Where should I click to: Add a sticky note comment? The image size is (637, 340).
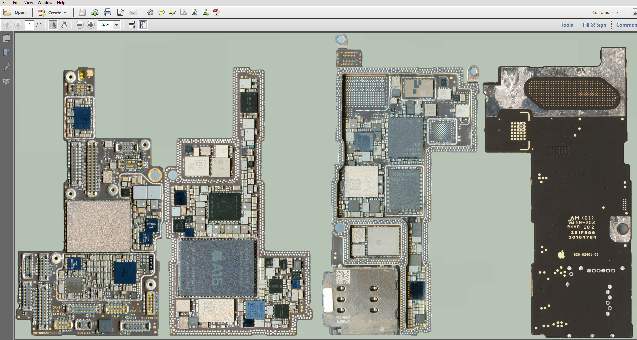(x=161, y=13)
